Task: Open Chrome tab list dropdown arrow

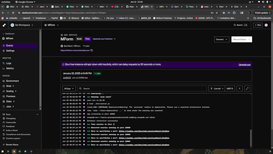Action: (x=2, y=6)
